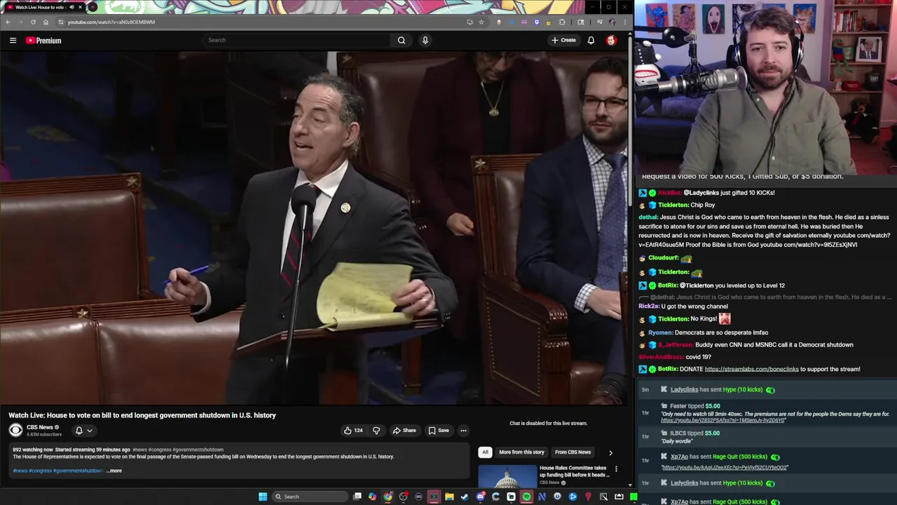Screen dimensions: 897x505
Task: Click the Windows taskbar search box
Action: tap(310, 497)
